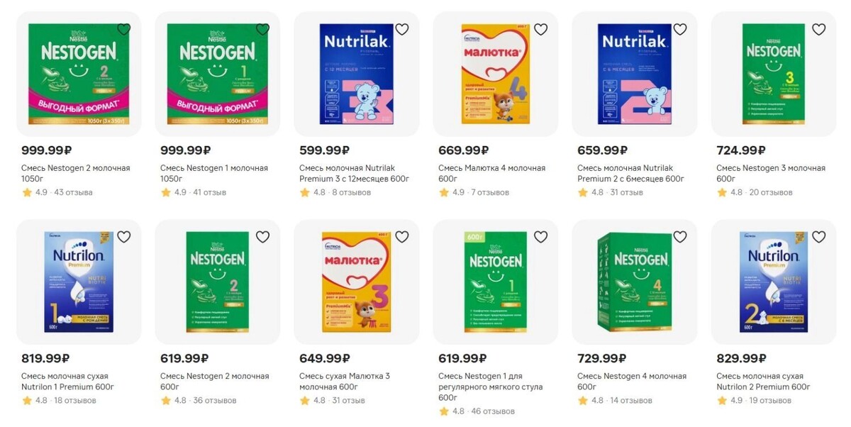851x427 pixels.
Task: Save Nutrilon 1 Premium to wishlist heart
Action: click(x=123, y=237)
